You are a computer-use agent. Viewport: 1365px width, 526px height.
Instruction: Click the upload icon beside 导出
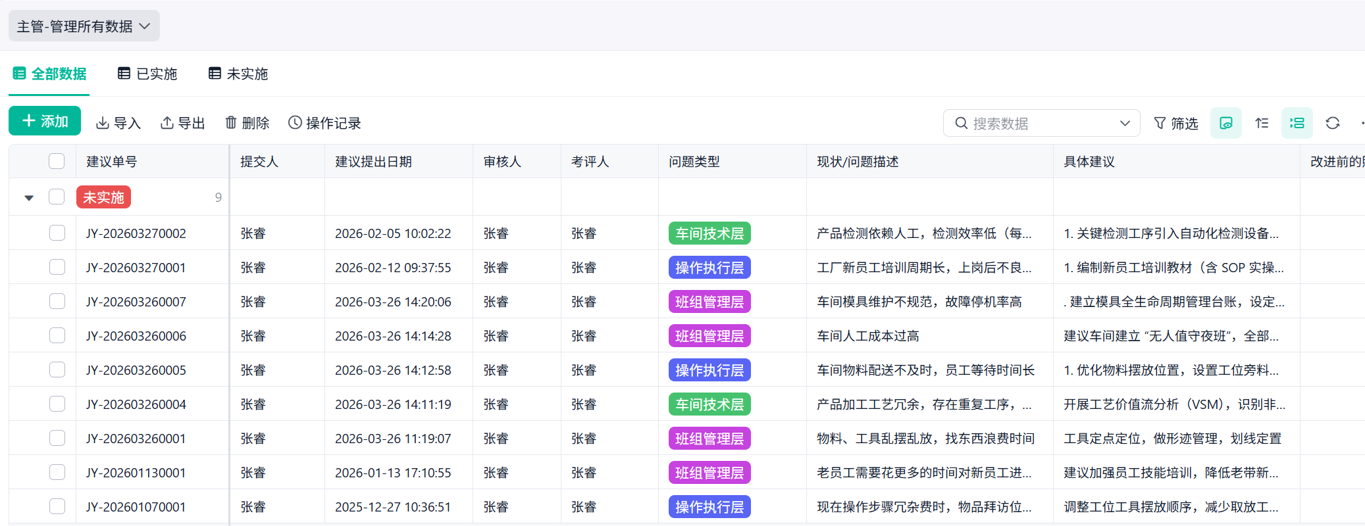coord(167,123)
